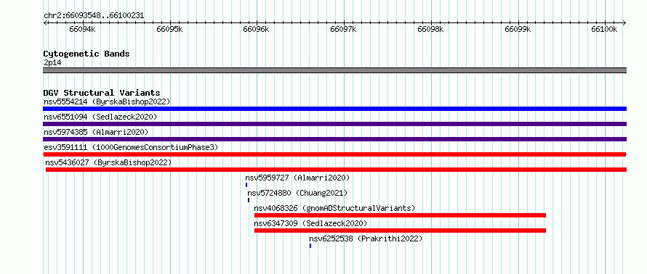Click the 66096k ruler tick label

[256, 29]
